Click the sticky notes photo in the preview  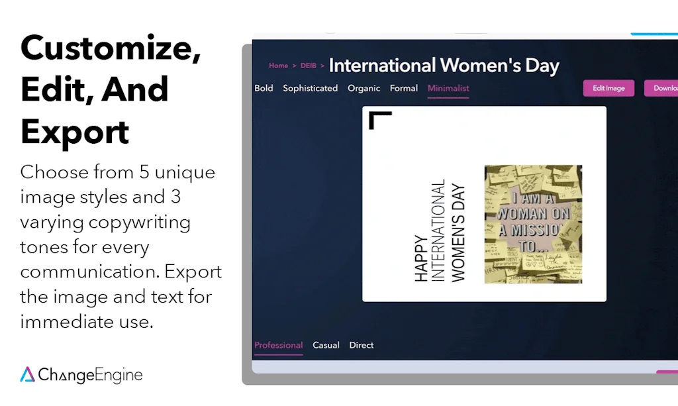pos(533,224)
